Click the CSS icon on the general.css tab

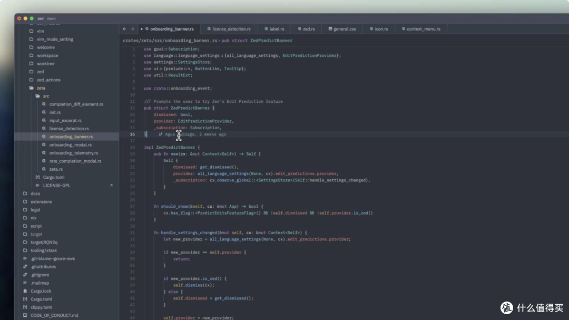[330, 28]
